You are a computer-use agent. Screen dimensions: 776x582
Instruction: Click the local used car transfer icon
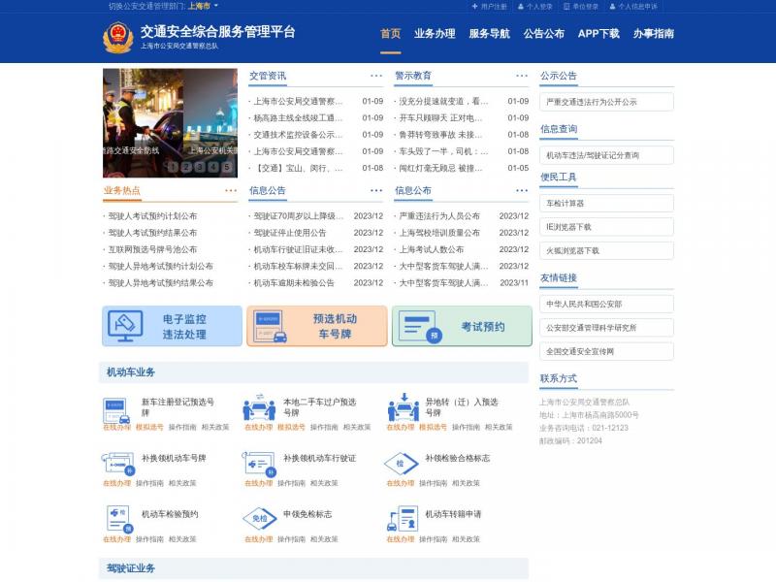(259, 407)
